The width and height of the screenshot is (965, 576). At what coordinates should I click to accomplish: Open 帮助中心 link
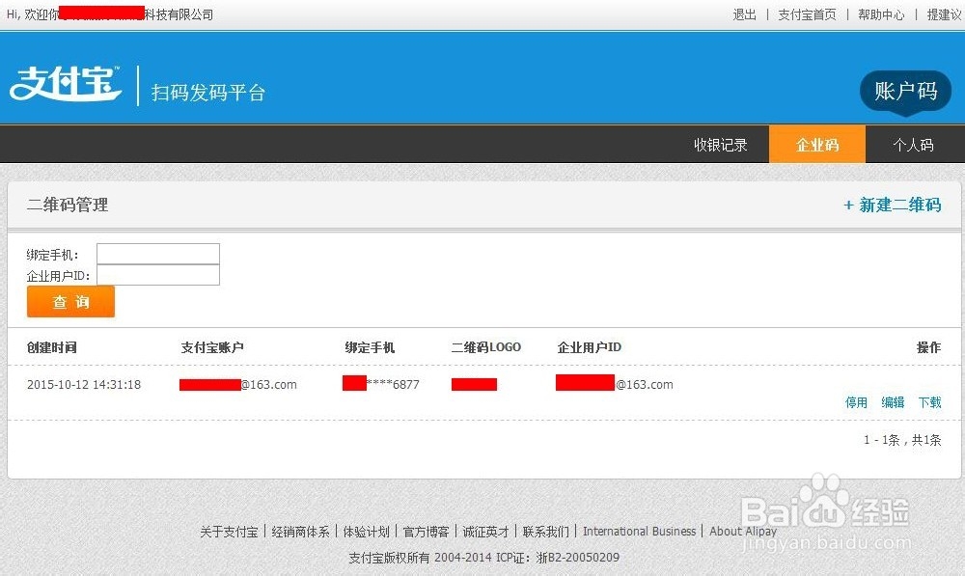point(881,14)
